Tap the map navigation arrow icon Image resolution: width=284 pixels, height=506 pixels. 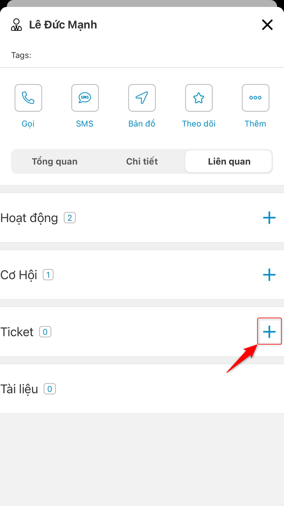[x=142, y=98]
